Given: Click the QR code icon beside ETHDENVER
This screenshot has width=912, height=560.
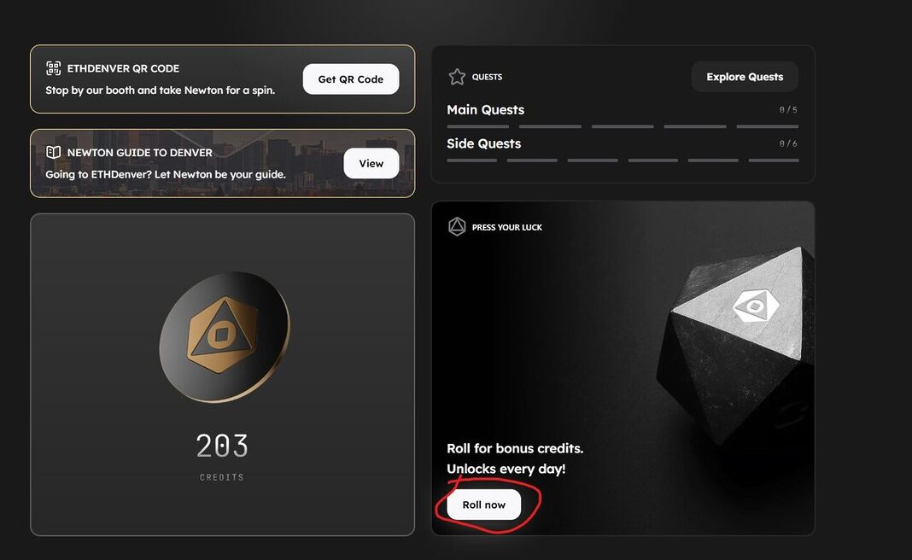Looking at the screenshot, I should (x=54, y=68).
